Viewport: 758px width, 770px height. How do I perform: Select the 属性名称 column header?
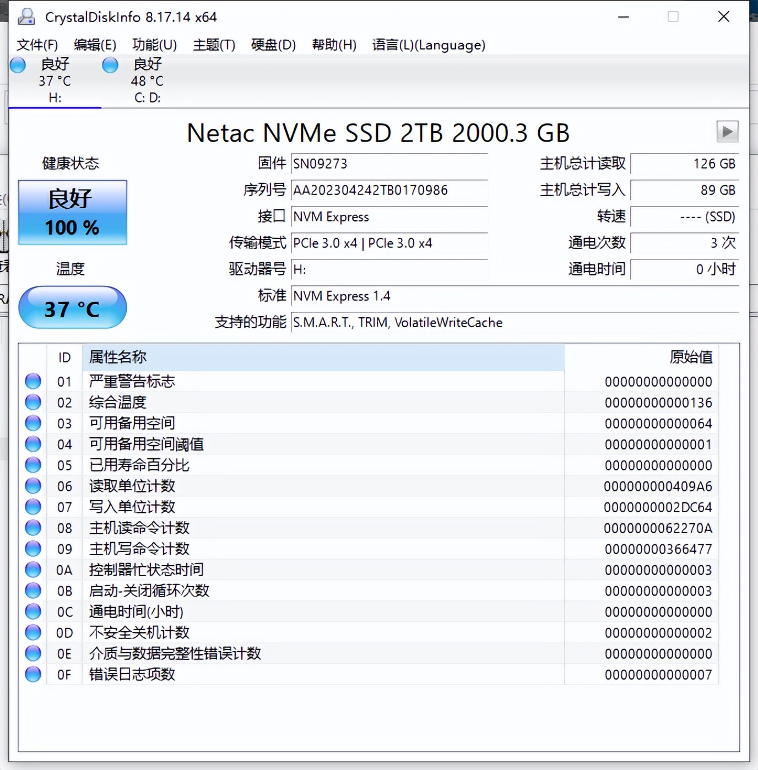(117, 357)
